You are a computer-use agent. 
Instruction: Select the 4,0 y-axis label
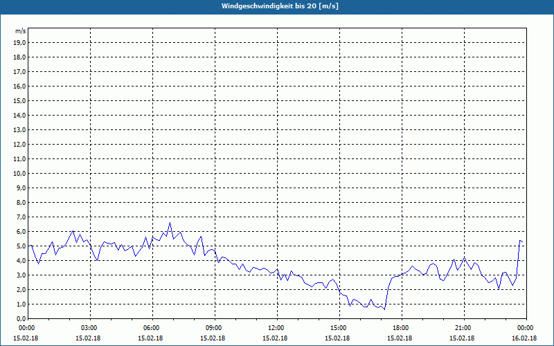point(21,261)
